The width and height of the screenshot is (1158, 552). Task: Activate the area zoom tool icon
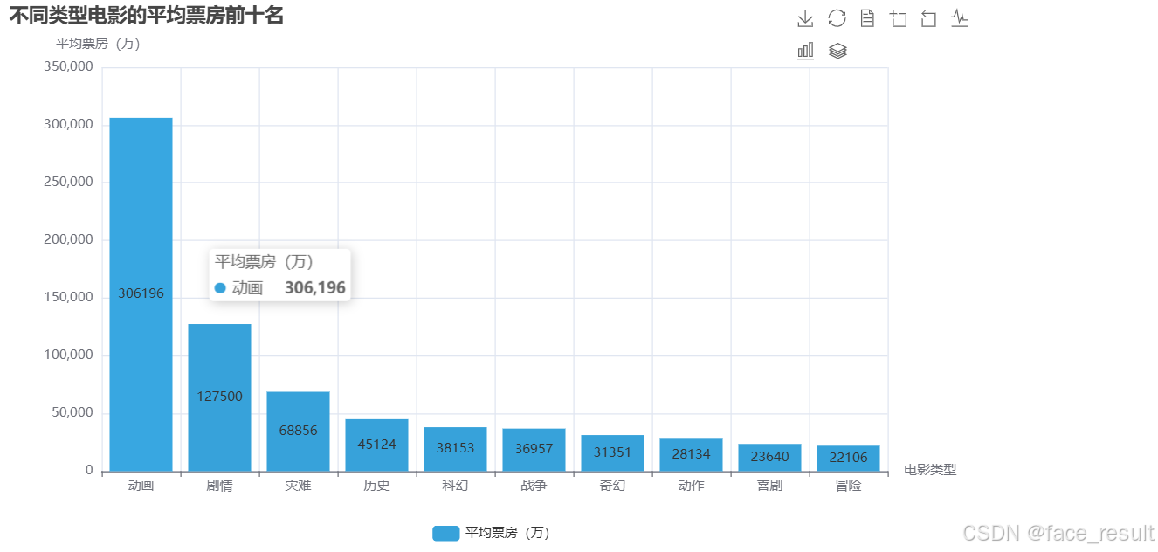(x=898, y=18)
